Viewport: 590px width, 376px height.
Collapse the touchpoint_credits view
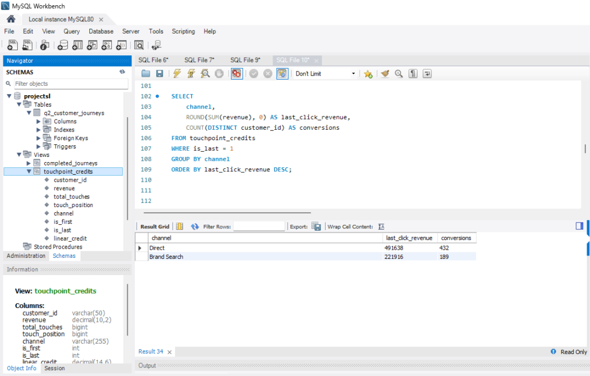(x=29, y=171)
